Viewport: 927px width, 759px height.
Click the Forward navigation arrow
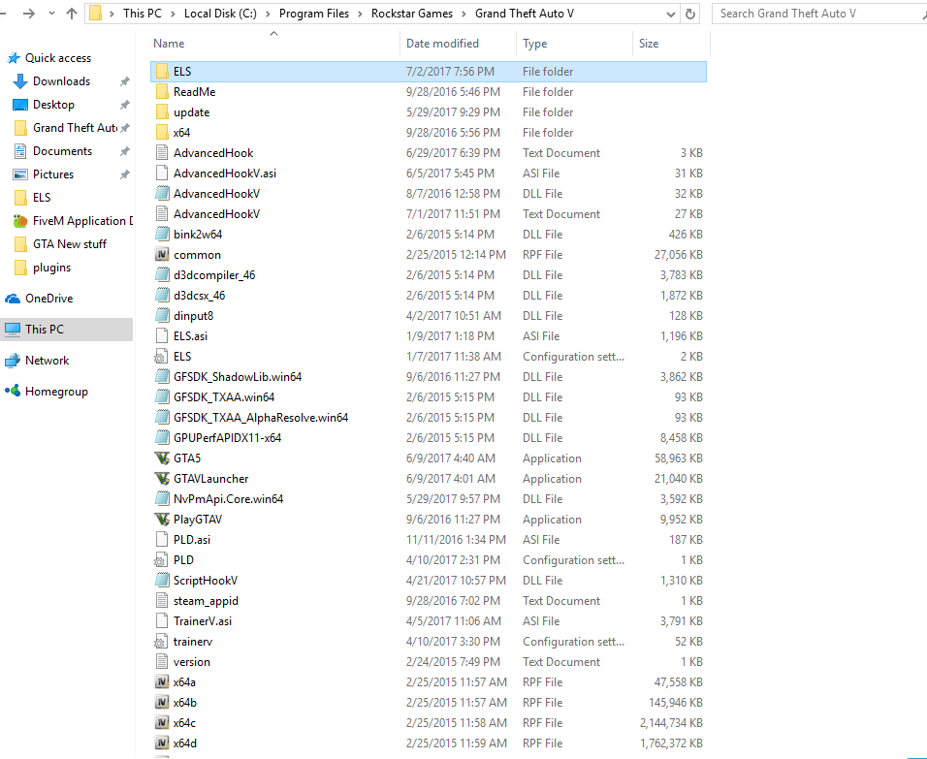28,14
